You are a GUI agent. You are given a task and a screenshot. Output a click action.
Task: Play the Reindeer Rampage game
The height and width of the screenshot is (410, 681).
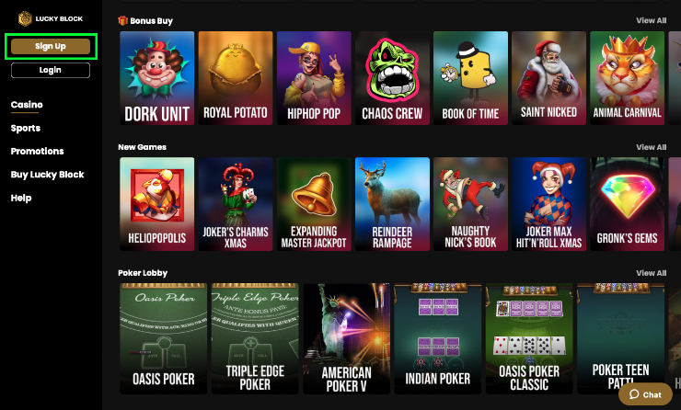click(x=392, y=204)
